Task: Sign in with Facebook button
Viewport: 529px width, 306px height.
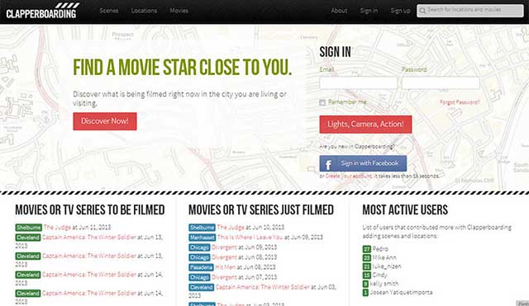Action: coord(363,163)
